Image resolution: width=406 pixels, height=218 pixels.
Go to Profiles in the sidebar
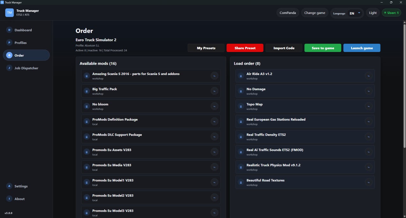click(x=26, y=43)
